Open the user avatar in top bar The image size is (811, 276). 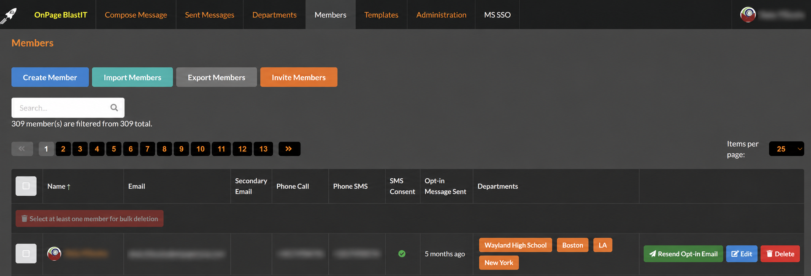point(748,15)
